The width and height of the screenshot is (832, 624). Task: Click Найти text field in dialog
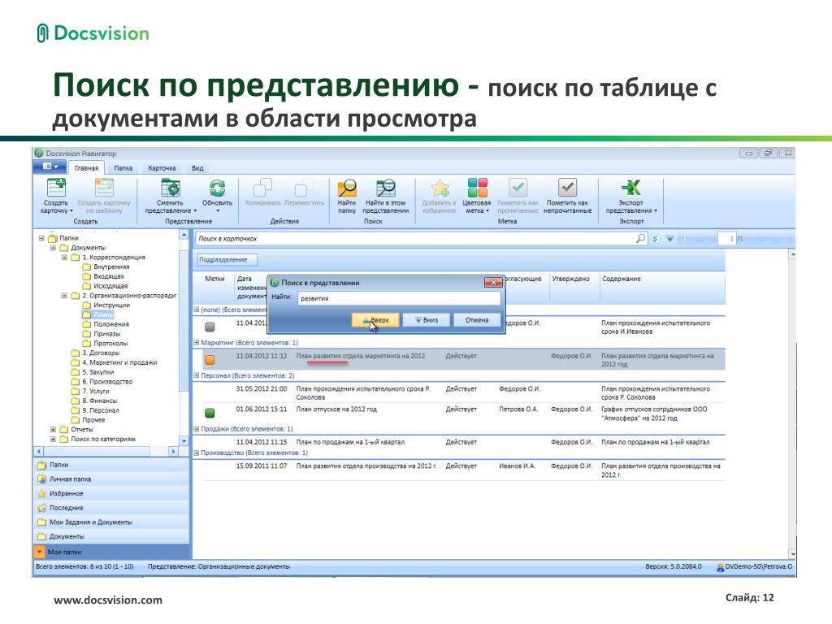399,298
